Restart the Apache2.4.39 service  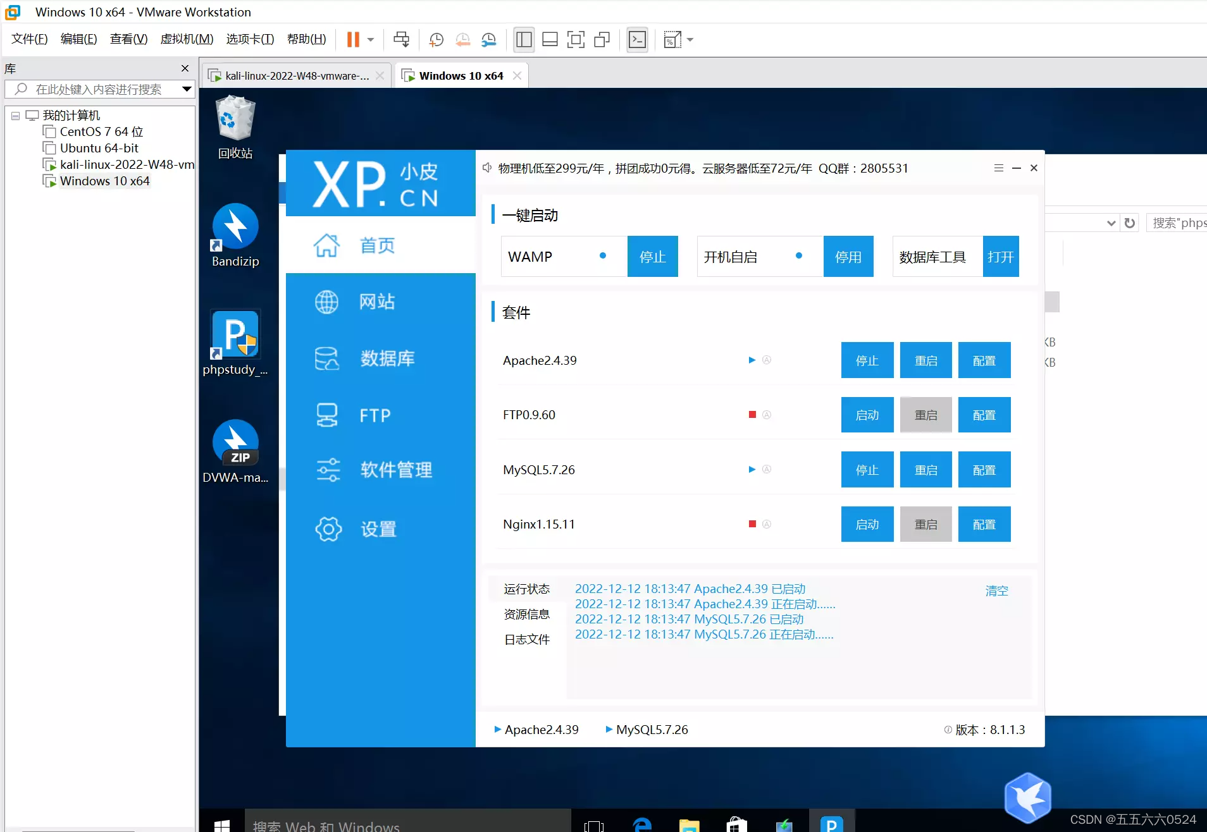[925, 360]
